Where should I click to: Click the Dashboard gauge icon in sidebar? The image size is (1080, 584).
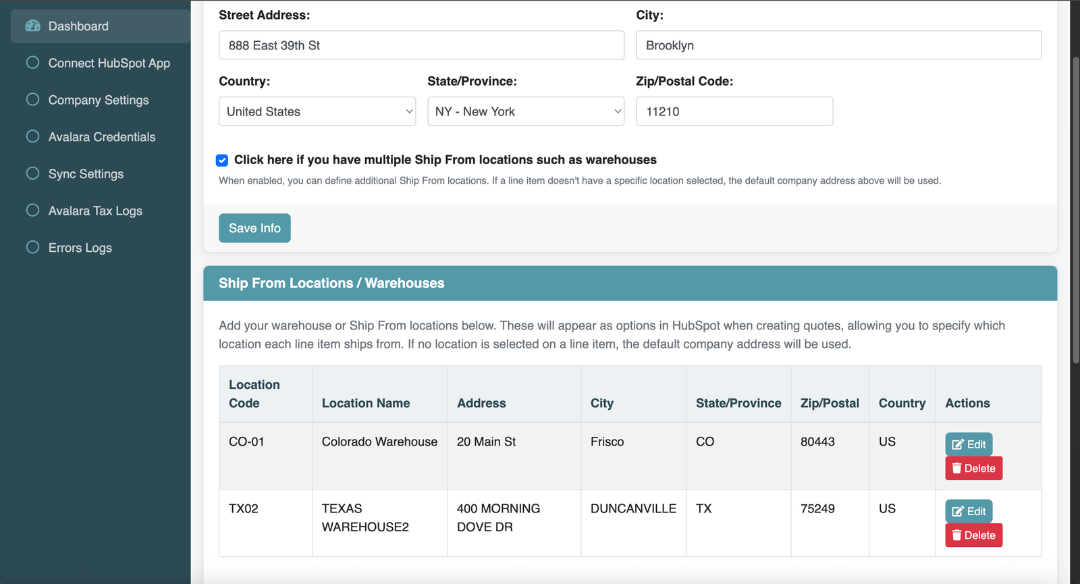[x=32, y=26]
